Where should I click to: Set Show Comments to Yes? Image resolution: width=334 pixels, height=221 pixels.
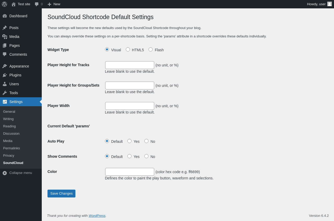tap(129, 156)
